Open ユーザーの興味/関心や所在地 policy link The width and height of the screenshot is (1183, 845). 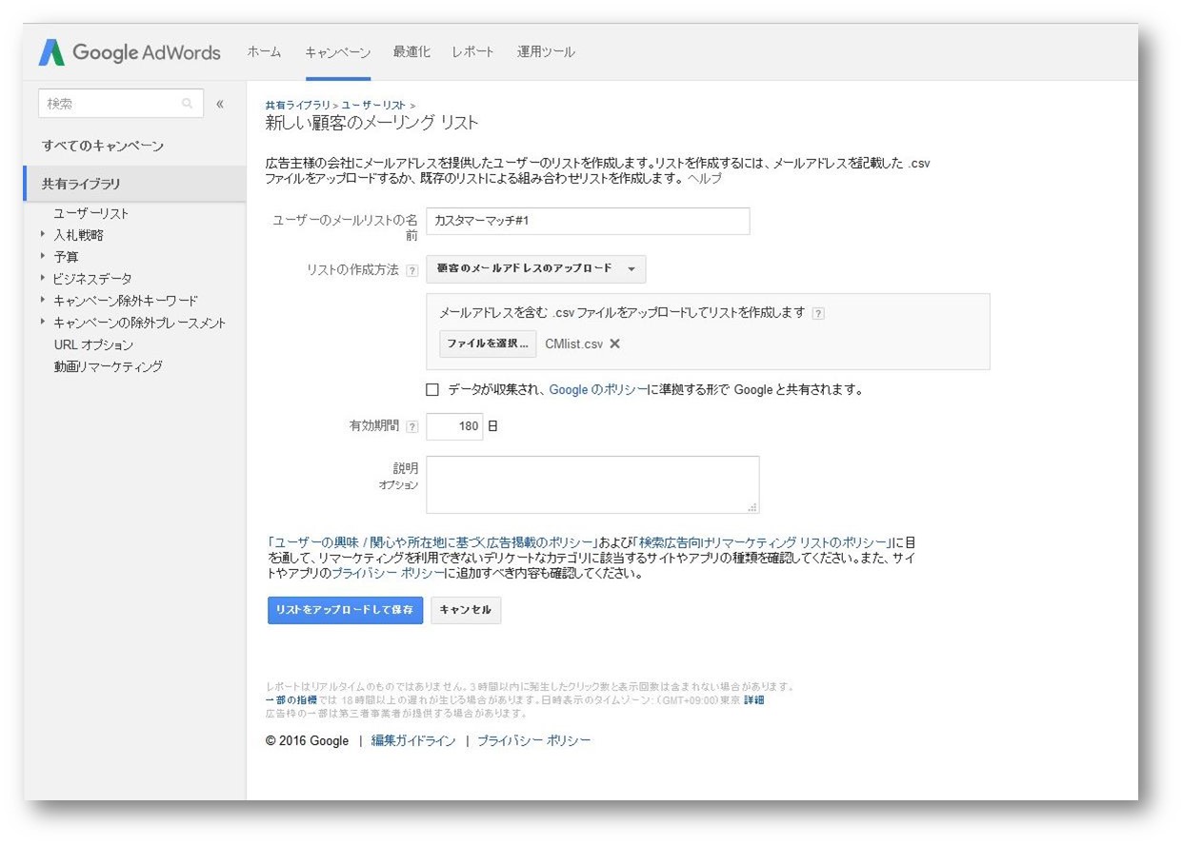[x=431, y=541]
